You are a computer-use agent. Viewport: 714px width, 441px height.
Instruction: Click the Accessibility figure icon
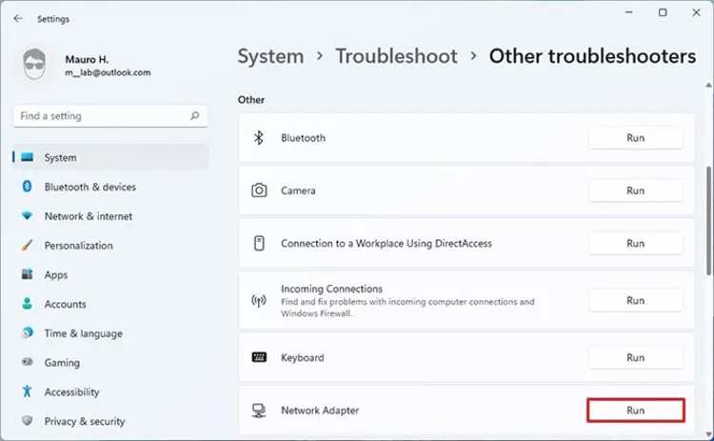pos(27,391)
